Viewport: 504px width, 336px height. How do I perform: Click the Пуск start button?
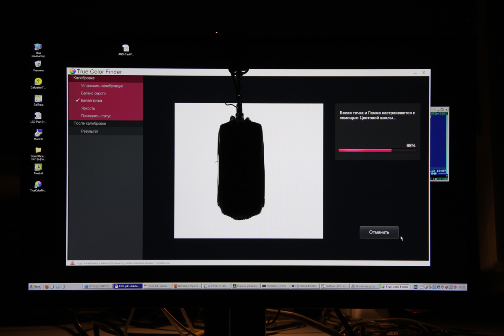(35, 287)
